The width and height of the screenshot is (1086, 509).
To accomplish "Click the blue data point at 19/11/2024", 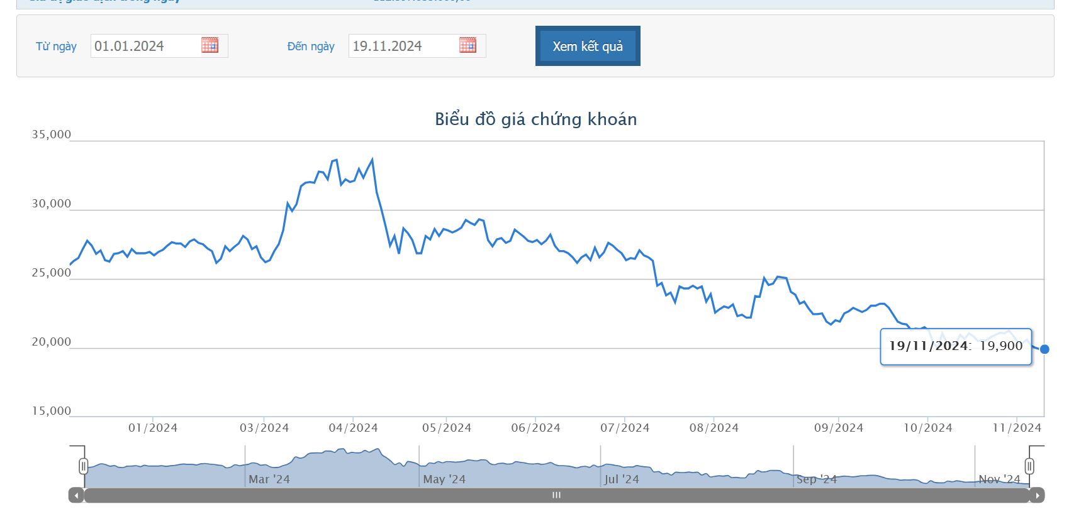I will (1044, 349).
